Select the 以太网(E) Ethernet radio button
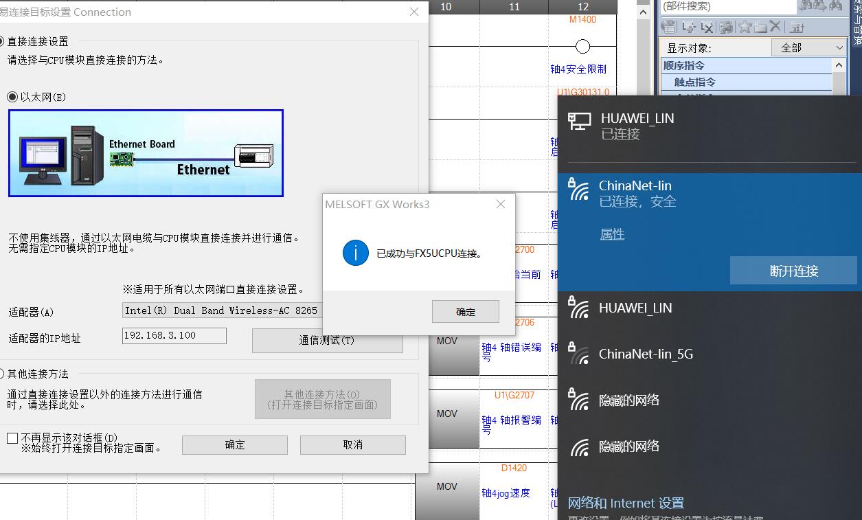Viewport: 862px width, 520px height. [x=12, y=97]
